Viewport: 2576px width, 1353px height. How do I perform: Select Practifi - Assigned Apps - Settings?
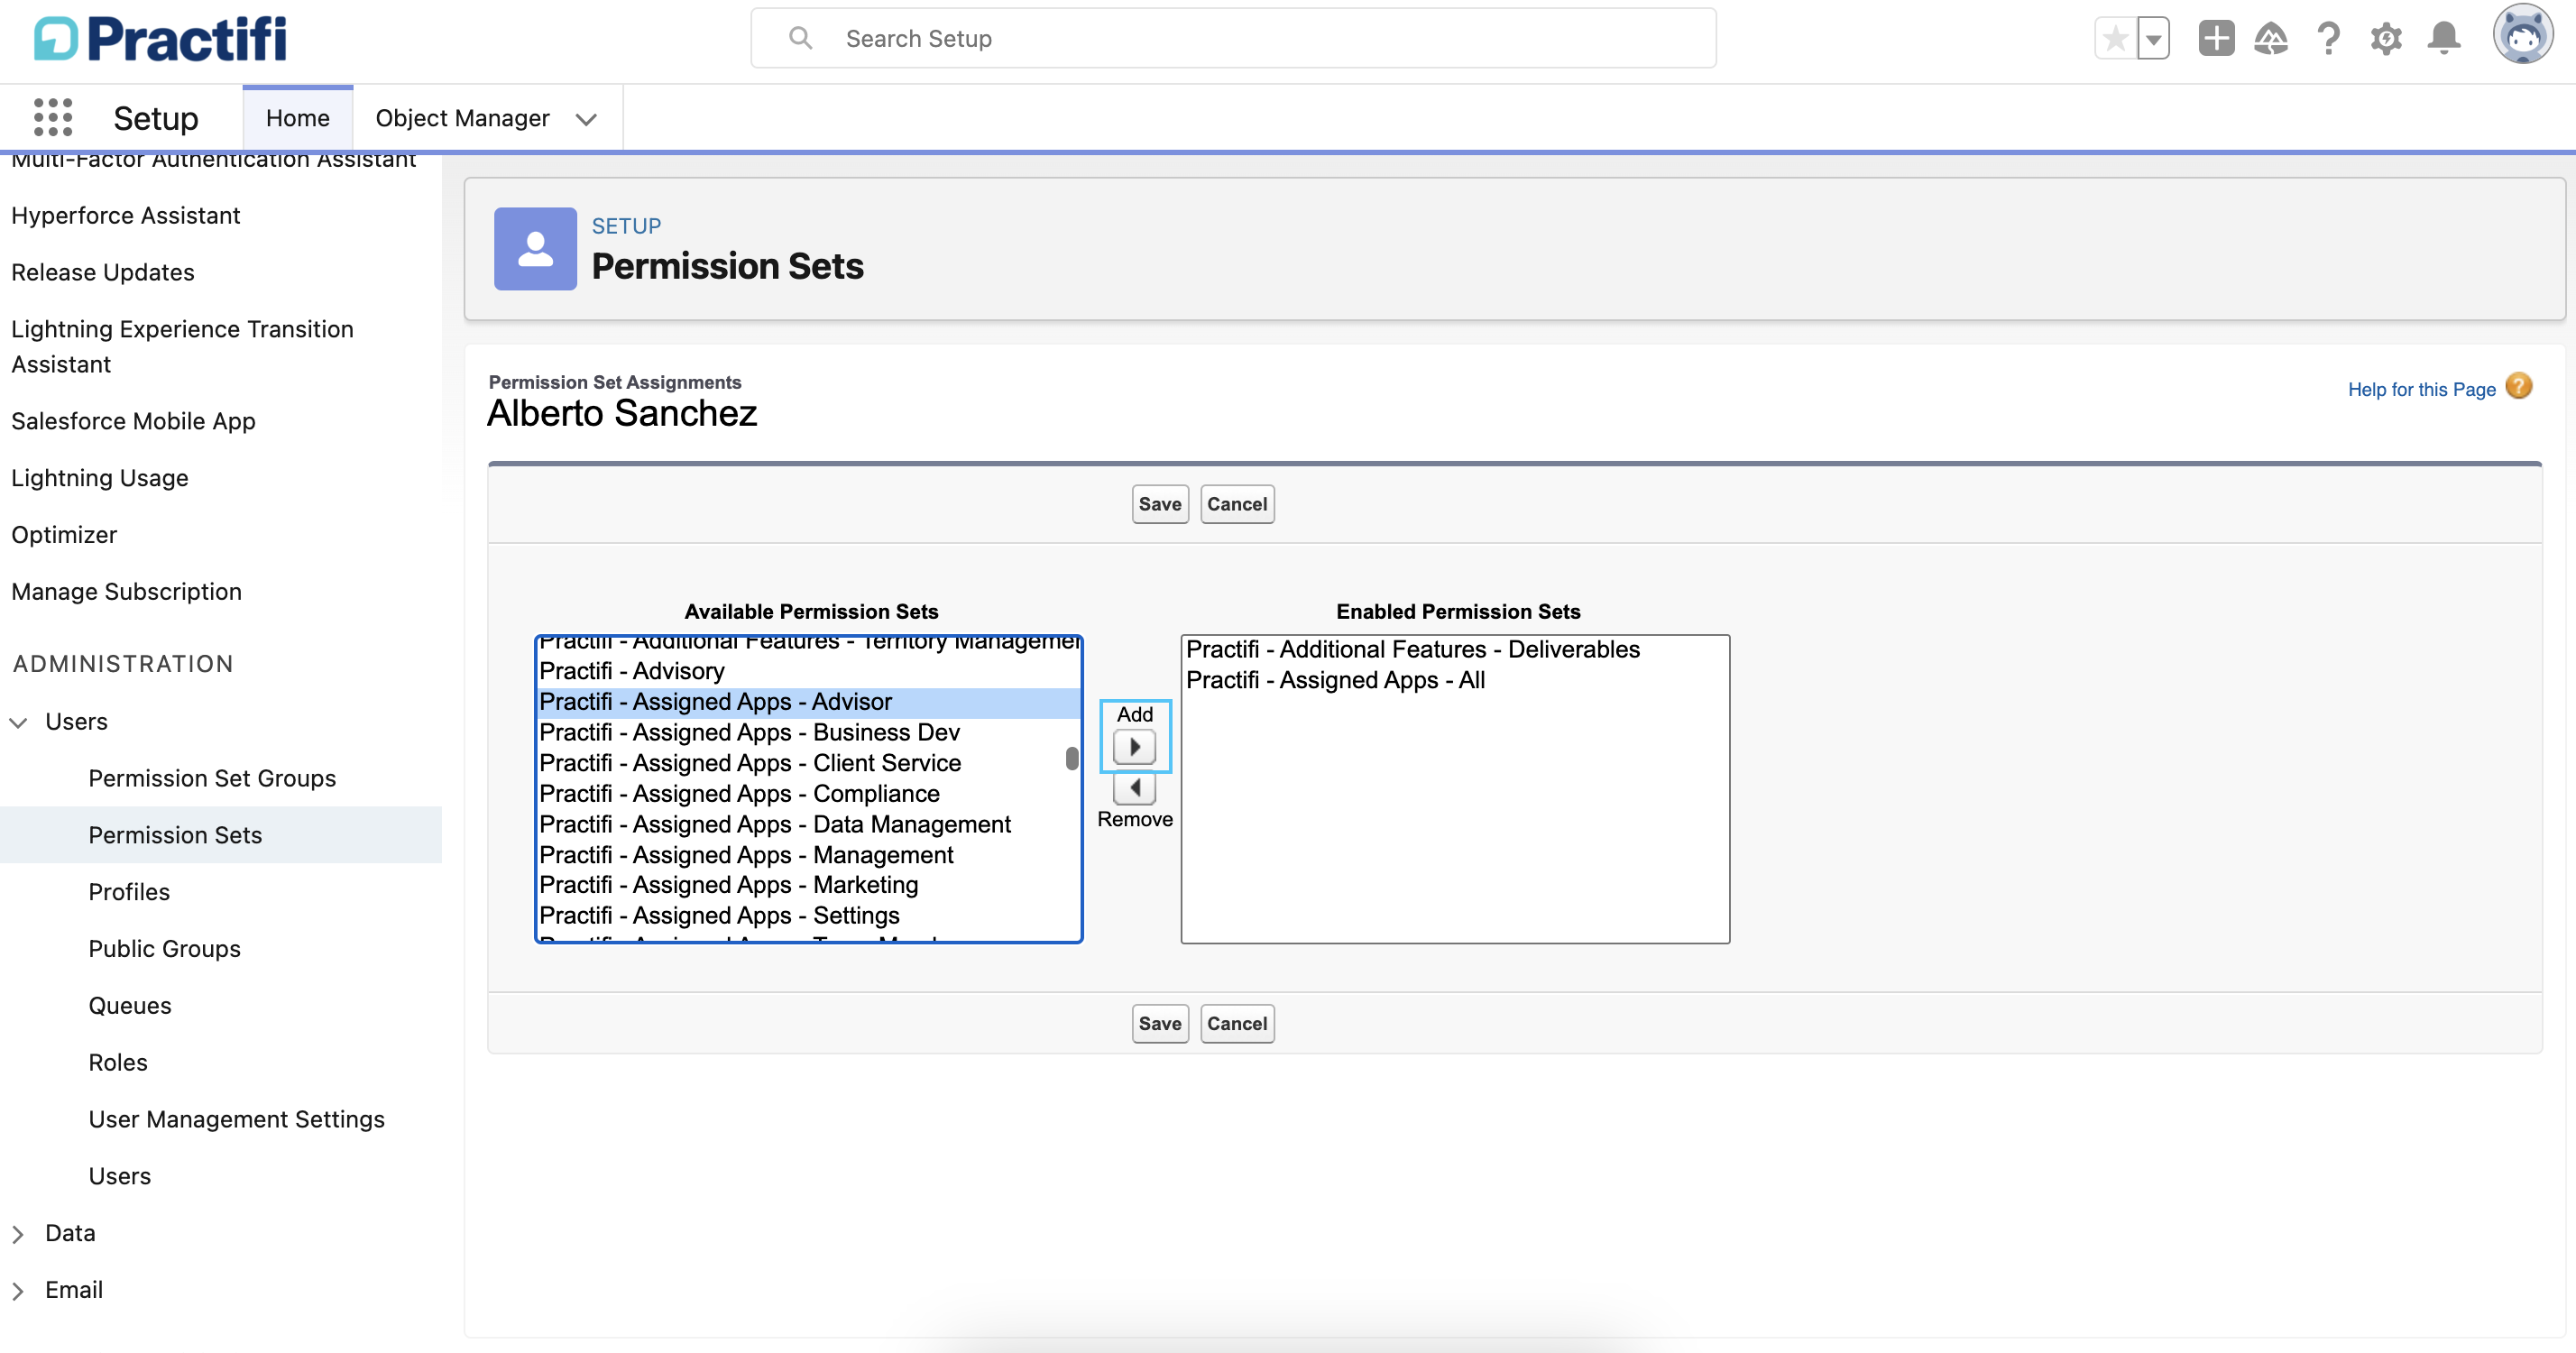coord(808,916)
